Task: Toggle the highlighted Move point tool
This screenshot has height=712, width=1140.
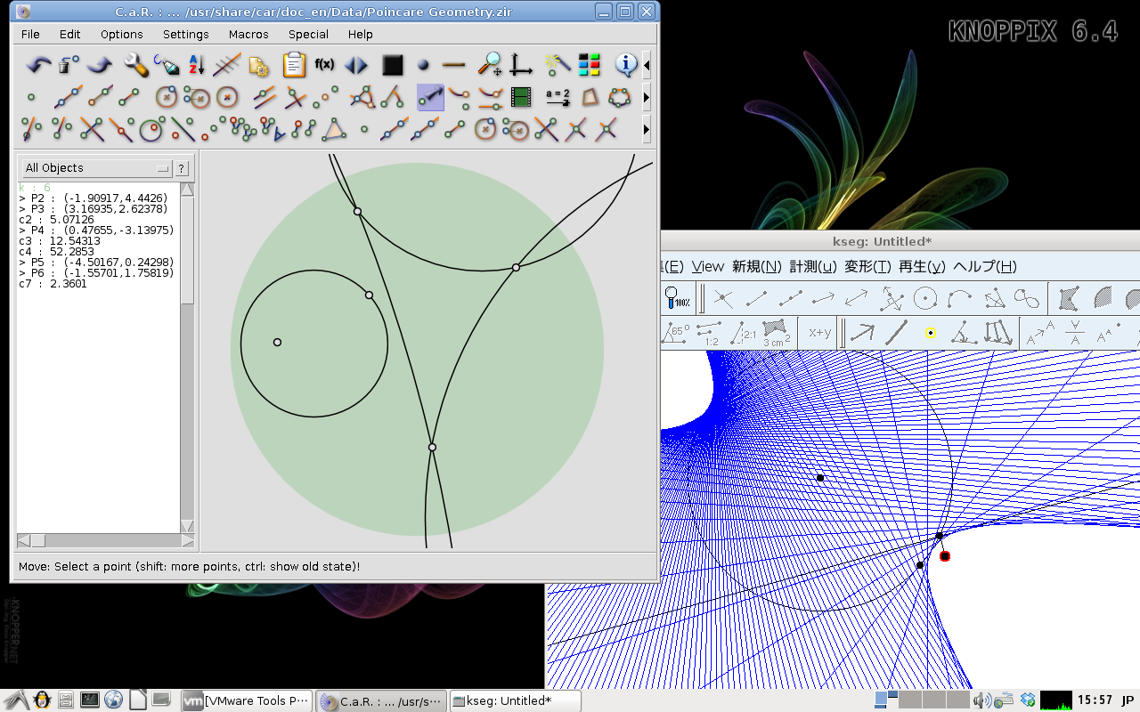Action: 430,97
